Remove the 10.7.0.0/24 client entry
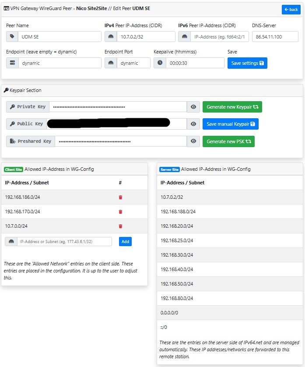This screenshot has height=367, width=305. 121,226
